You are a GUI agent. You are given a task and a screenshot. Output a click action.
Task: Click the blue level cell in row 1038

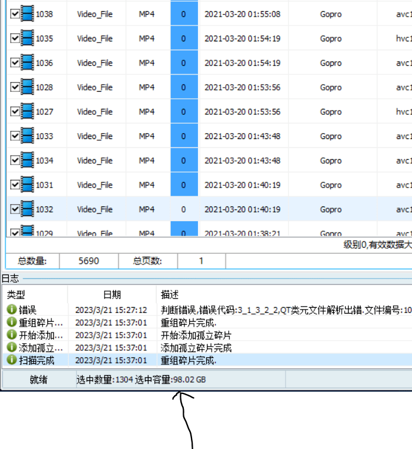[184, 14]
